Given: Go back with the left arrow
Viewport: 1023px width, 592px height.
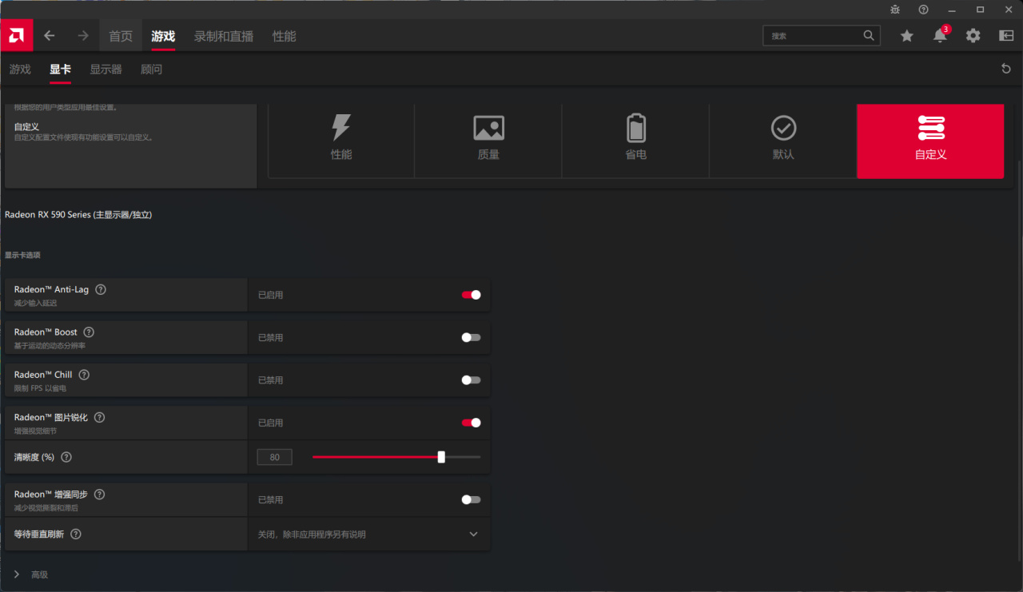Looking at the screenshot, I should (x=50, y=36).
